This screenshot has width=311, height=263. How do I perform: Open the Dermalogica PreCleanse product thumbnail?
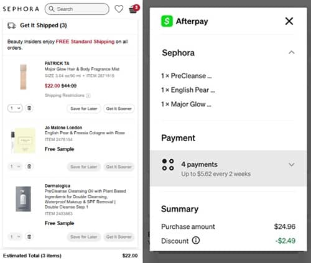pyautogui.click(x=23, y=199)
